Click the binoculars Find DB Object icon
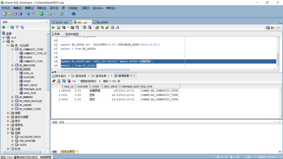 (x=73, y=14)
